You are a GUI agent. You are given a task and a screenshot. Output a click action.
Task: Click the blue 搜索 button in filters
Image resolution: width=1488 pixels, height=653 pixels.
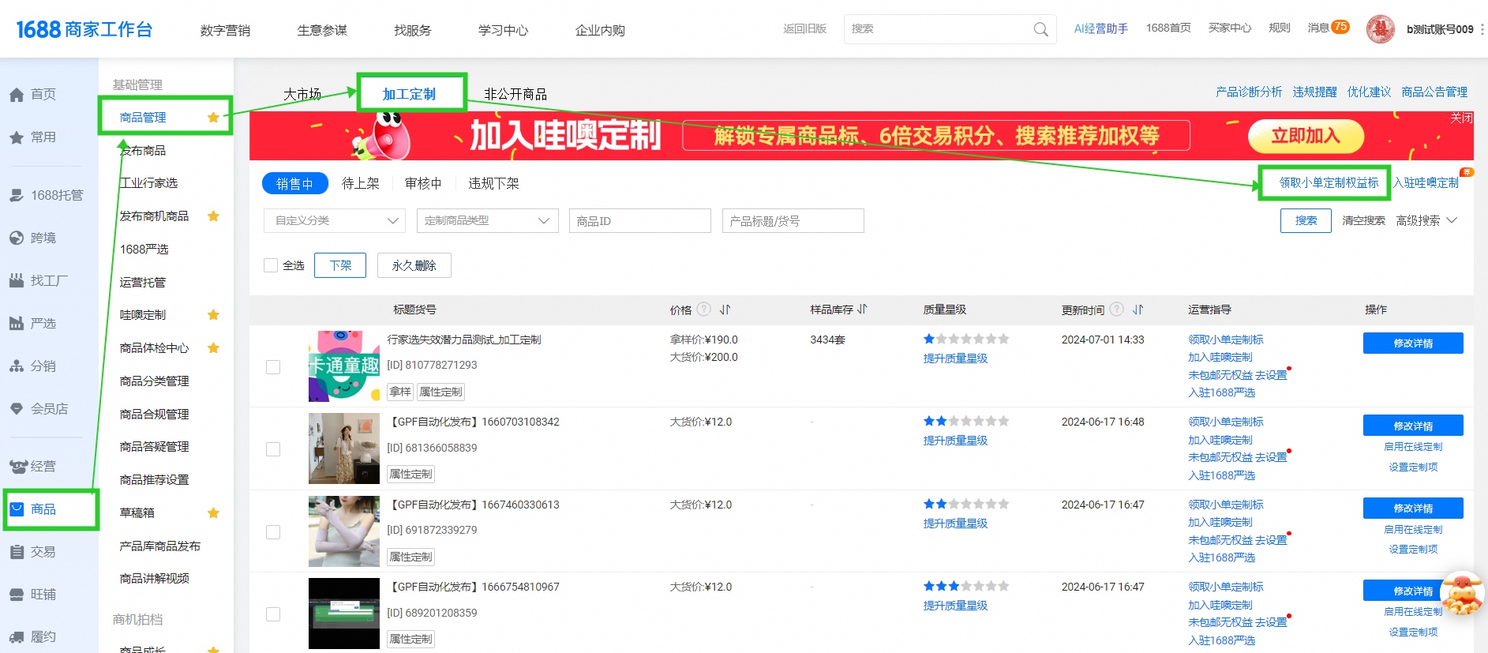click(x=1306, y=220)
